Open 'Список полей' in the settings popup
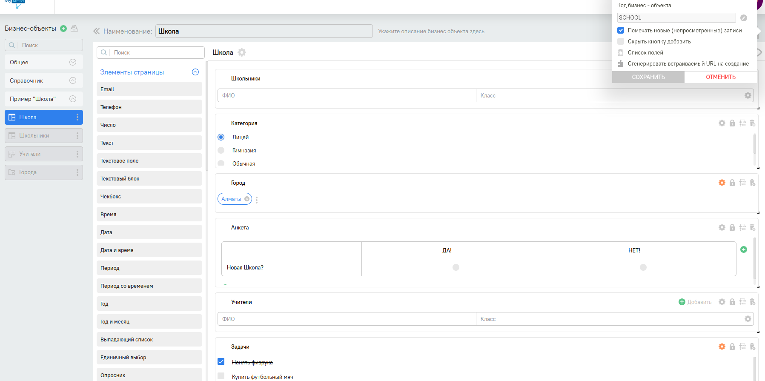765x381 pixels. click(645, 52)
